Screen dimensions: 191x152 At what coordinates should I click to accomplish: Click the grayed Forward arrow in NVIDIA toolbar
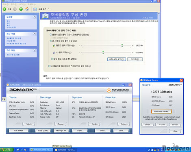[15, 9]
